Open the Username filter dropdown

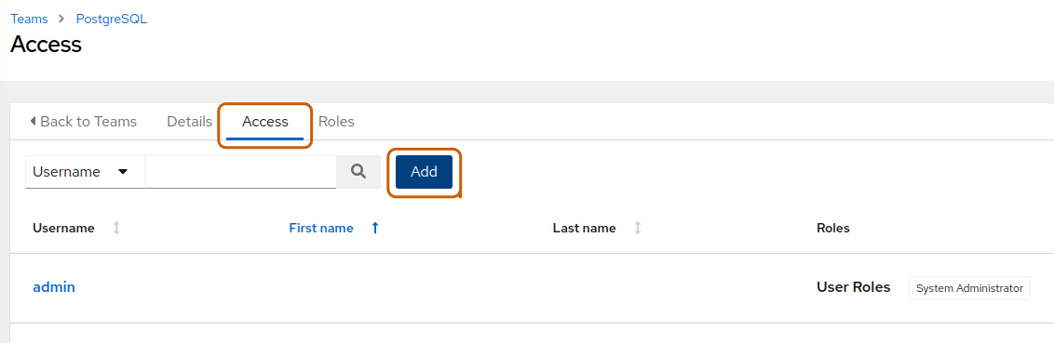(85, 172)
